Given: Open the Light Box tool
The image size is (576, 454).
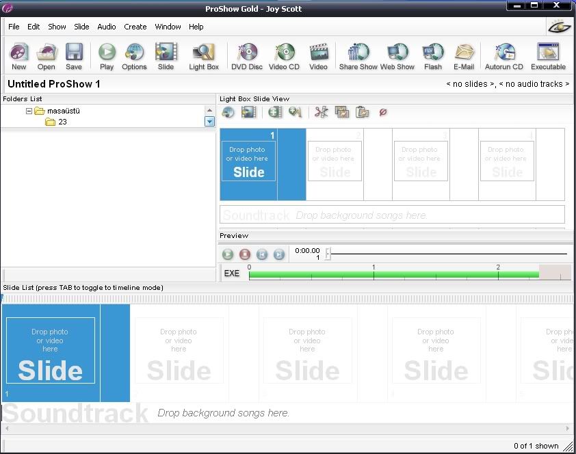Looking at the screenshot, I should [x=204, y=55].
